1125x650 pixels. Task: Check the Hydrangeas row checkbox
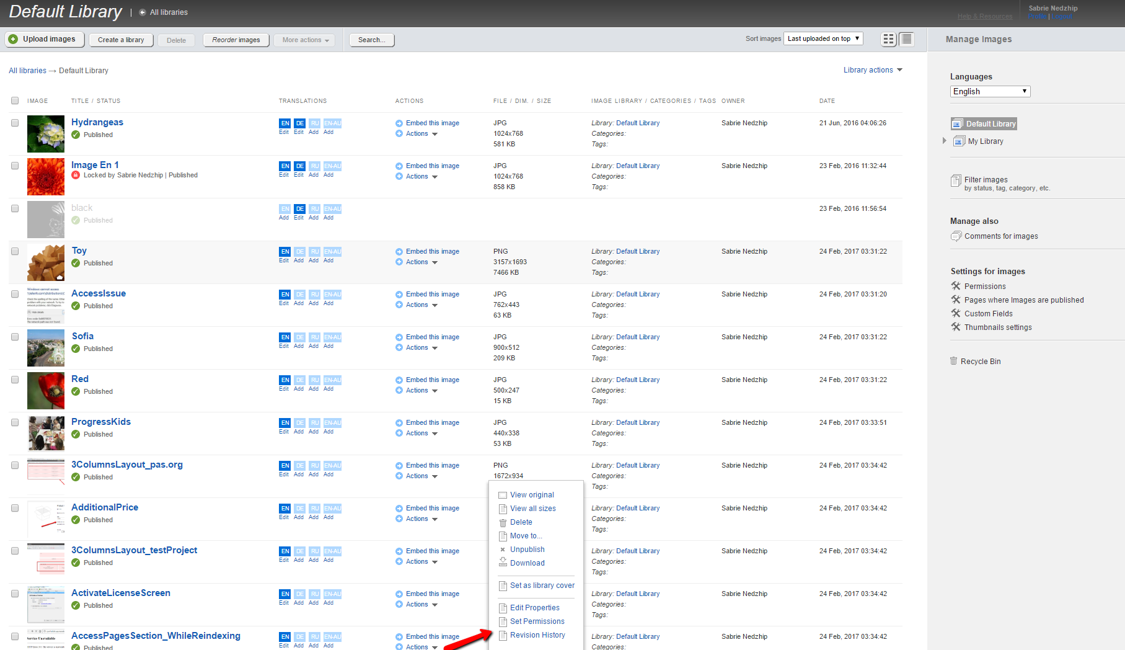[15, 123]
